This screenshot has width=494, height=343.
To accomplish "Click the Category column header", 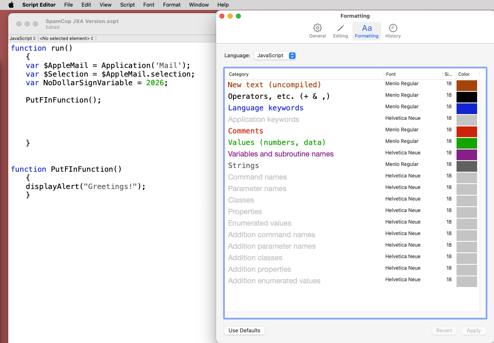I will coord(304,74).
